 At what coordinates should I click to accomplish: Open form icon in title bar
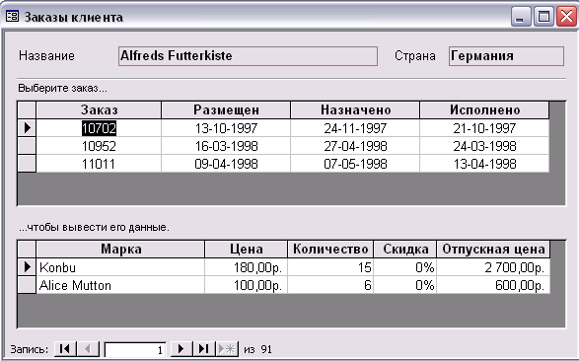12,16
